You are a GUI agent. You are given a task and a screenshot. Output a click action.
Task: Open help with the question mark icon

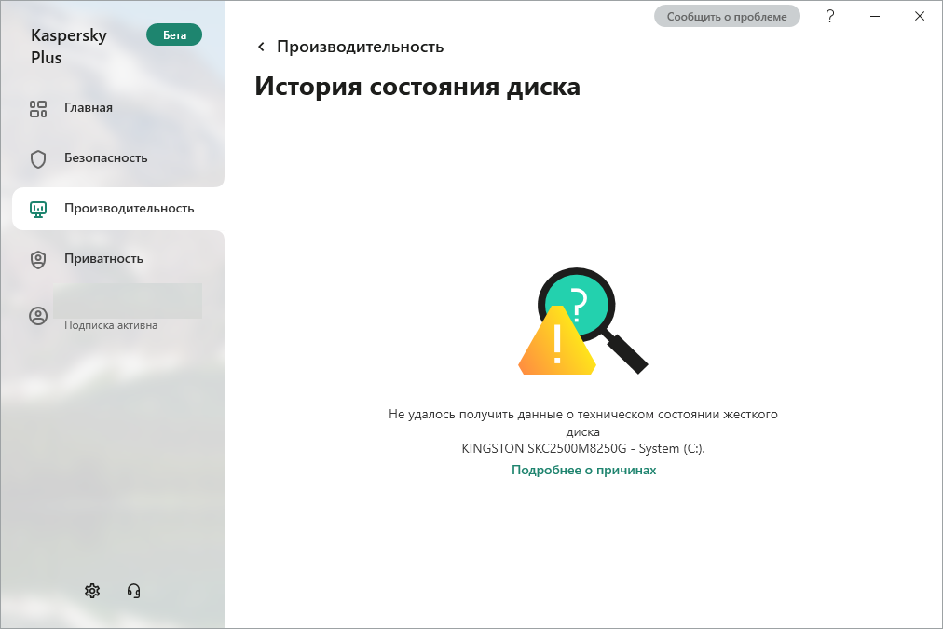[x=830, y=16]
